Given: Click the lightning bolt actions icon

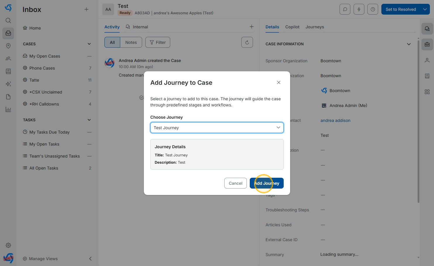Looking at the screenshot, I should 359,9.
